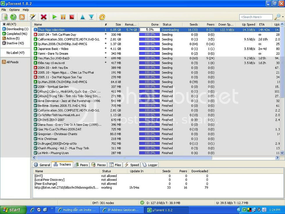The image size is (285, 214).
Task: Switch to the Files tab
Action: pyautogui.click(x=115, y=165)
